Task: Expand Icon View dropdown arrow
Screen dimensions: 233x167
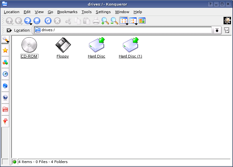Action: pyautogui.click(x=127, y=24)
